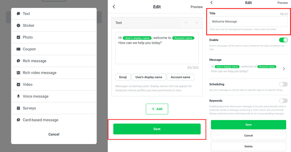Click the Add button
Viewport: 291px width, 152px height.
coord(157,109)
